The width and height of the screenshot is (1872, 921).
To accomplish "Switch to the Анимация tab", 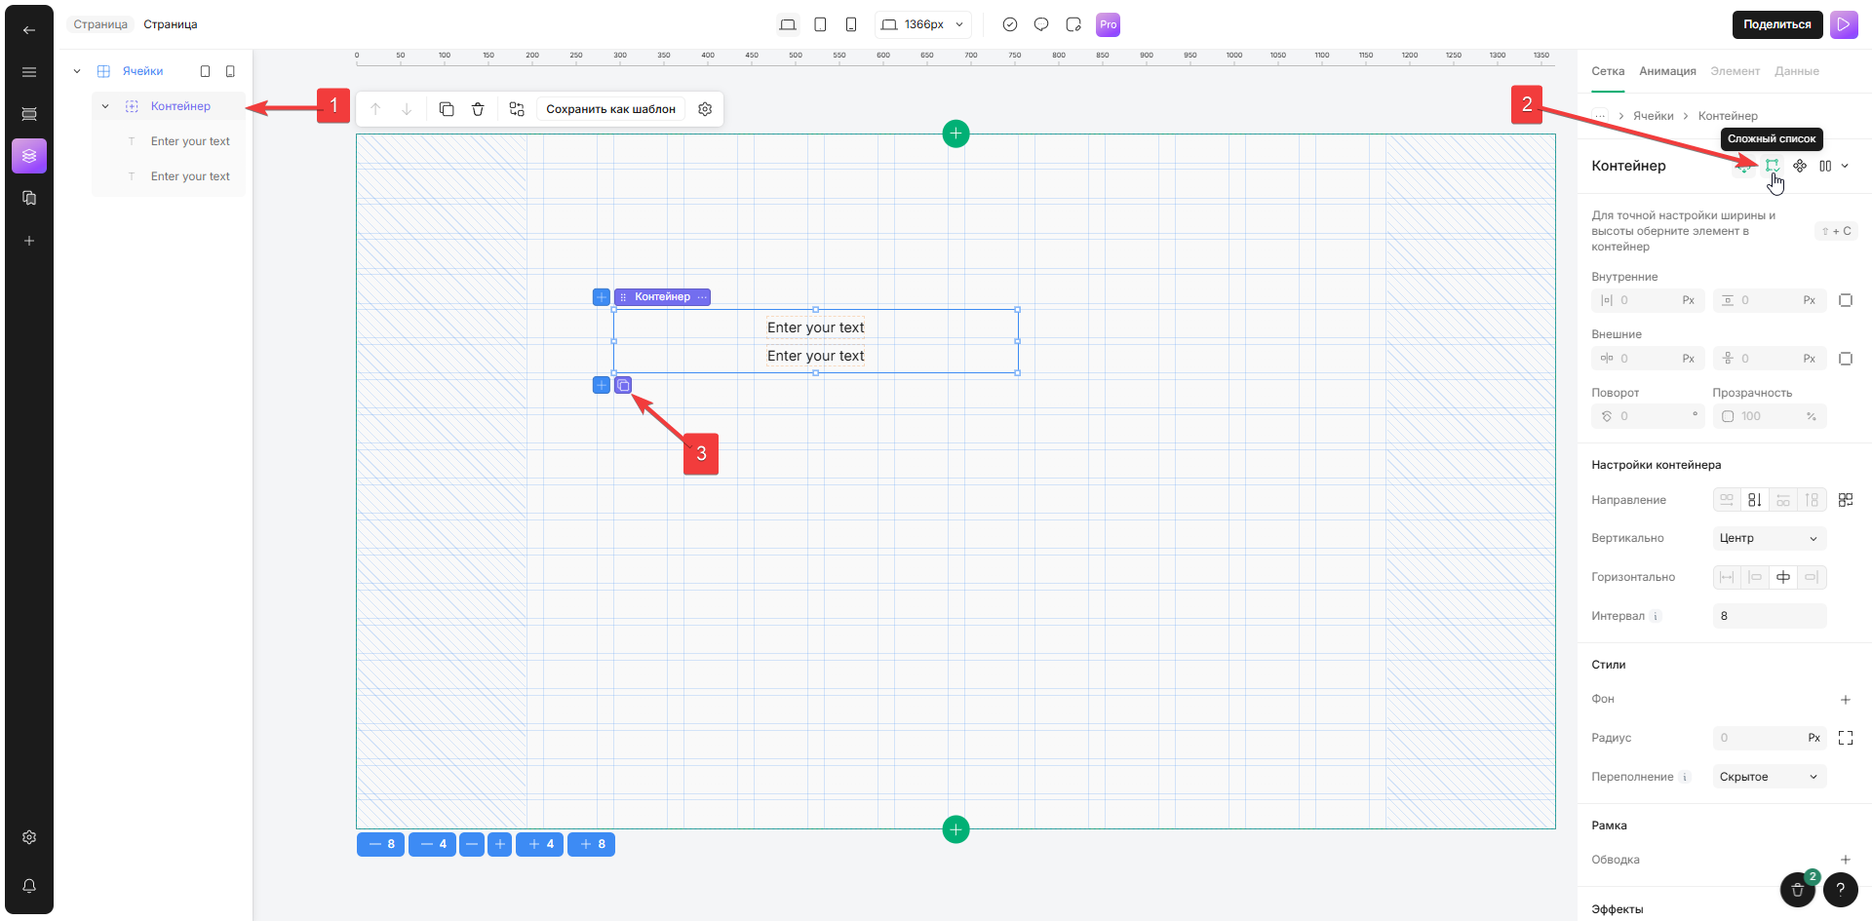I will [x=1667, y=71].
